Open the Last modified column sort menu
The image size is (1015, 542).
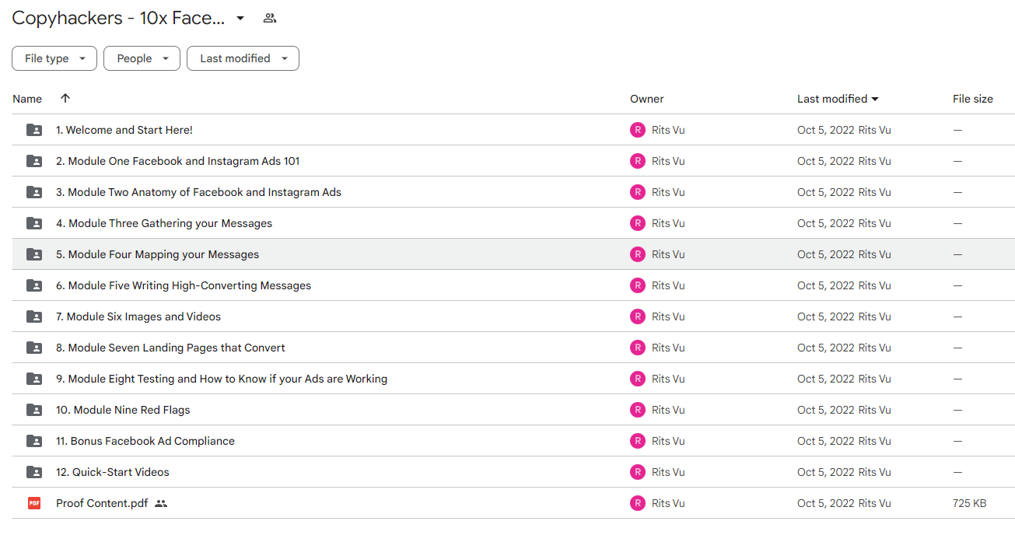pos(838,99)
